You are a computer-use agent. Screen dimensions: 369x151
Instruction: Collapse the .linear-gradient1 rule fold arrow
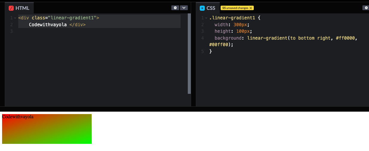(206, 18)
